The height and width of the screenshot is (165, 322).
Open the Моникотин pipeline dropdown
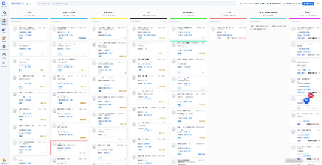pyautogui.click(x=17, y=4)
